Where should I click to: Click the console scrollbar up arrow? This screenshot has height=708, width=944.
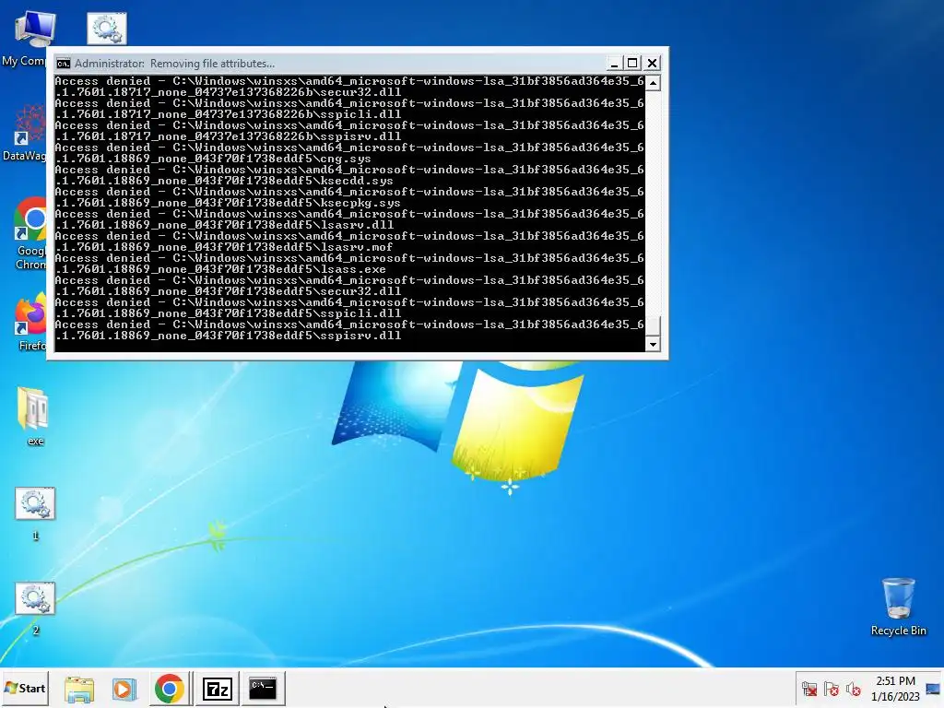[654, 82]
